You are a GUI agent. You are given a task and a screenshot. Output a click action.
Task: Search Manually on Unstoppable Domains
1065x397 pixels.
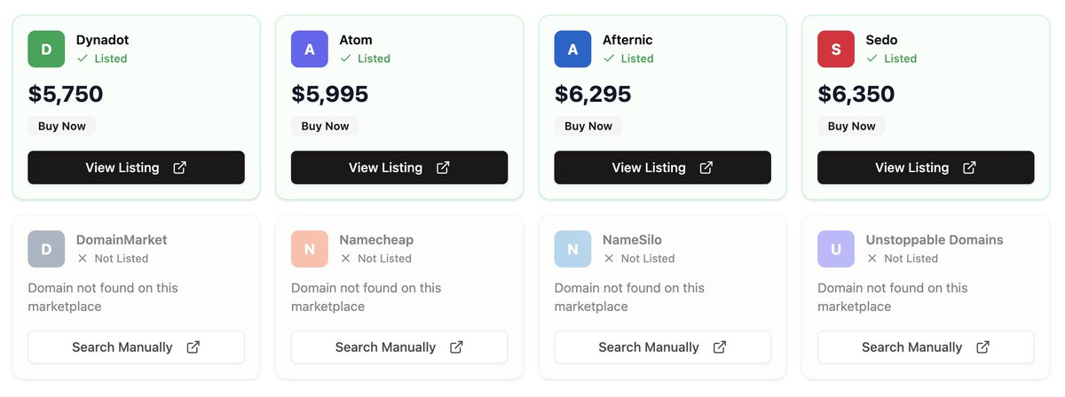pyautogui.click(x=926, y=347)
